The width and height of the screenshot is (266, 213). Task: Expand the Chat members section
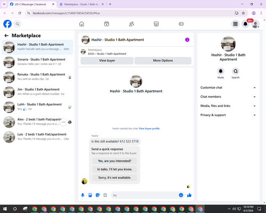pyautogui.click(x=228, y=97)
